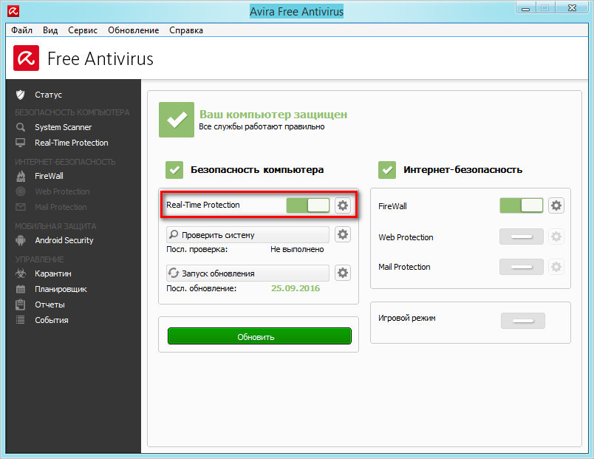
Task: Open Отчеты in the sidebar
Action: pyautogui.click(x=49, y=305)
